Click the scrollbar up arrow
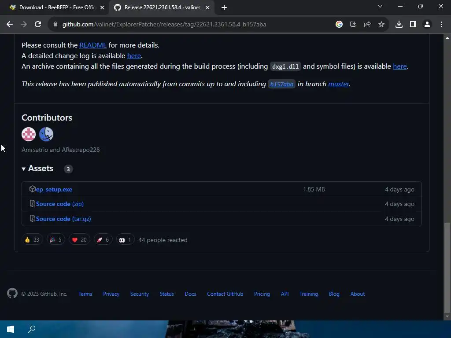Screen dimensions: 451x338 coord(447,38)
